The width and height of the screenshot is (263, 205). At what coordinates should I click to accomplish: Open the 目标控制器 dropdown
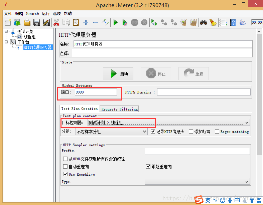click(x=169, y=123)
